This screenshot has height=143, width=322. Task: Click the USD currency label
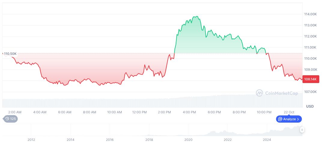click(310, 106)
